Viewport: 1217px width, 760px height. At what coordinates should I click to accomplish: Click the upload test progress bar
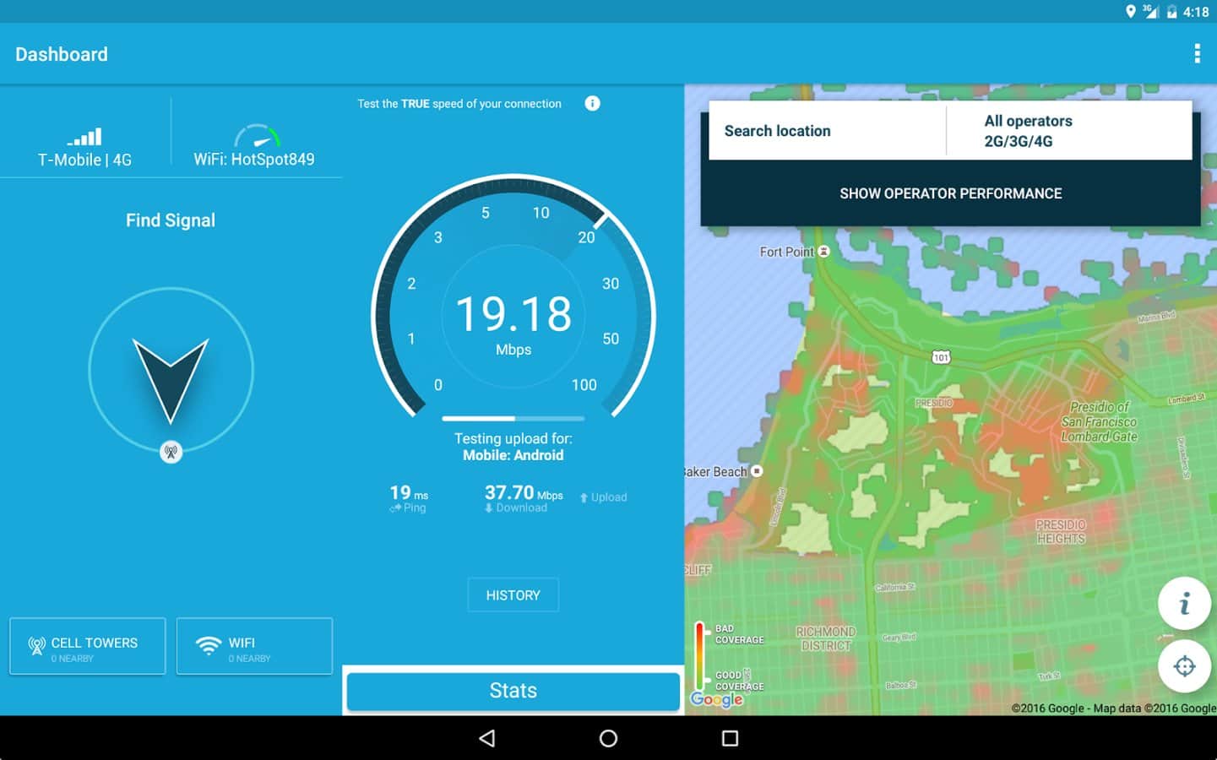tap(513, 418)
